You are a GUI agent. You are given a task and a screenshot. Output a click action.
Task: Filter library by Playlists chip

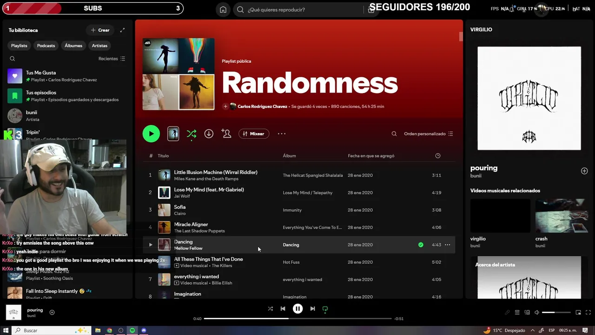(x=19, y=46)
